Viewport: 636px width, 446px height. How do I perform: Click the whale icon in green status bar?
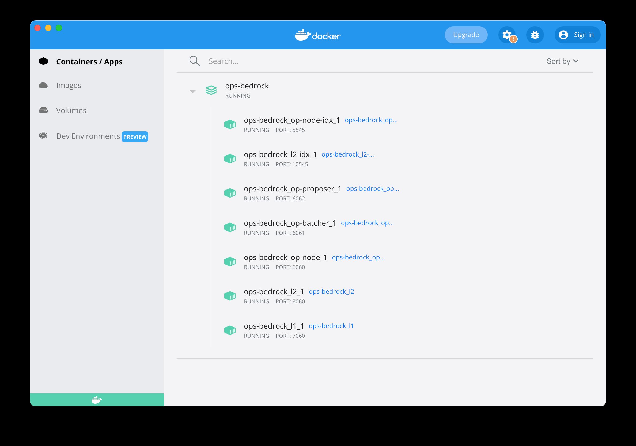[97, 400]
